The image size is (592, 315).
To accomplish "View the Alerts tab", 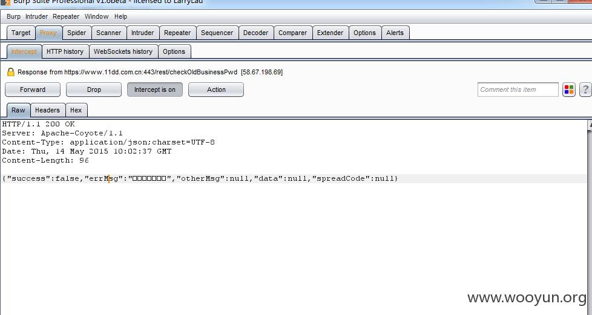I will pos(395,33).
